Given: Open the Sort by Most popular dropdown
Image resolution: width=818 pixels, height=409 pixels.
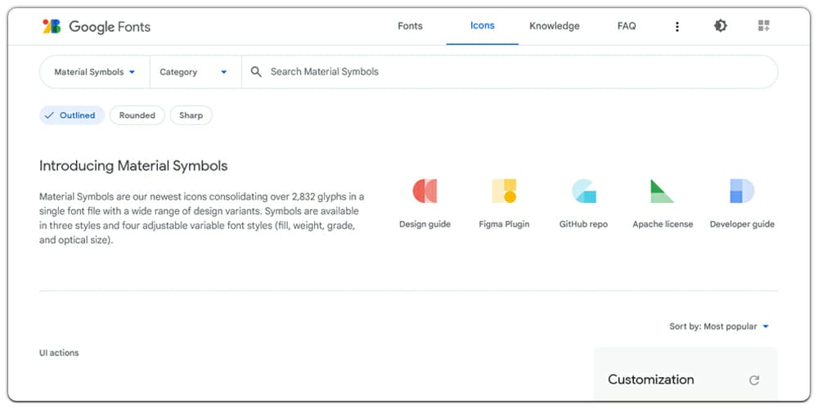Looking at the screenshot, I should 719,326.
